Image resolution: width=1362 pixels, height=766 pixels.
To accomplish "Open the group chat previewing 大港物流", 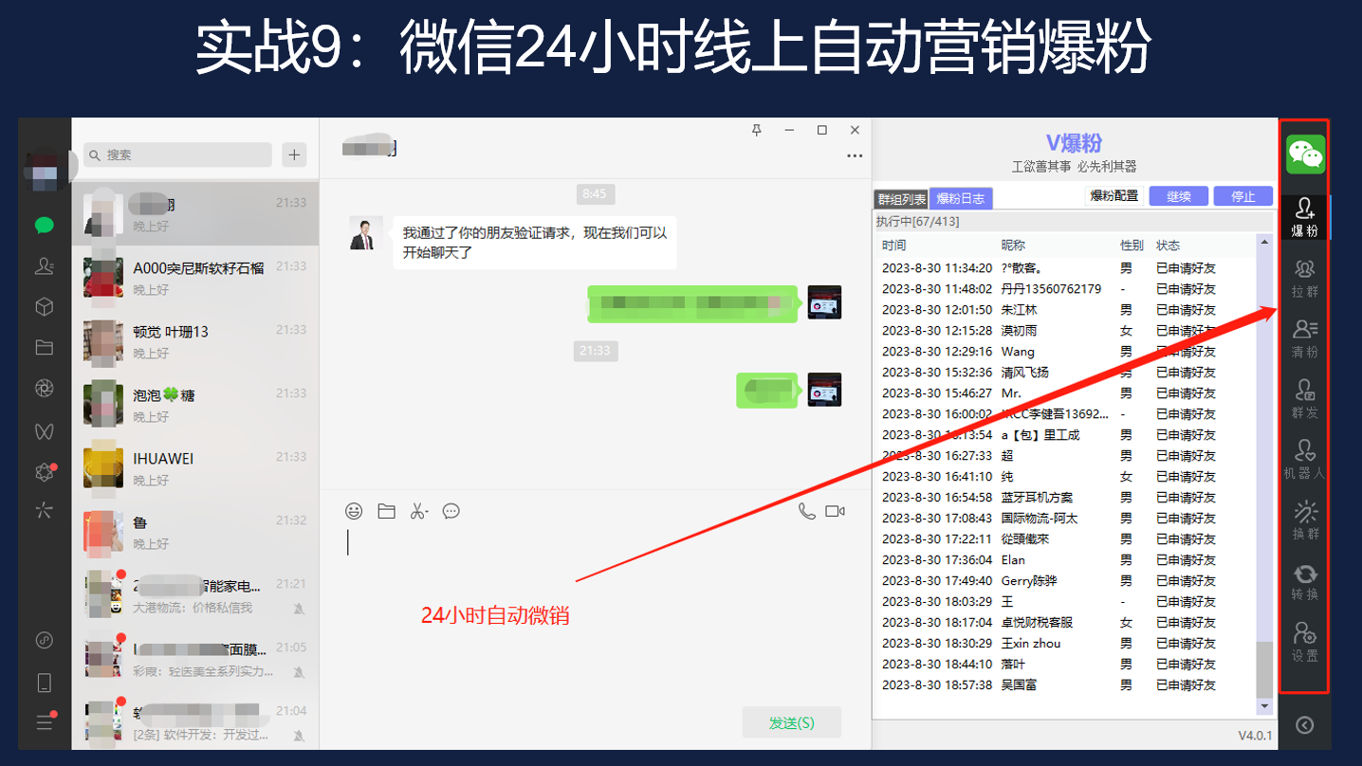I will coord(195,595).
